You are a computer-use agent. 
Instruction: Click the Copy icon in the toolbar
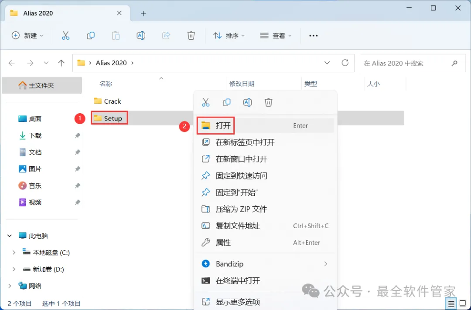coord(91,36)
